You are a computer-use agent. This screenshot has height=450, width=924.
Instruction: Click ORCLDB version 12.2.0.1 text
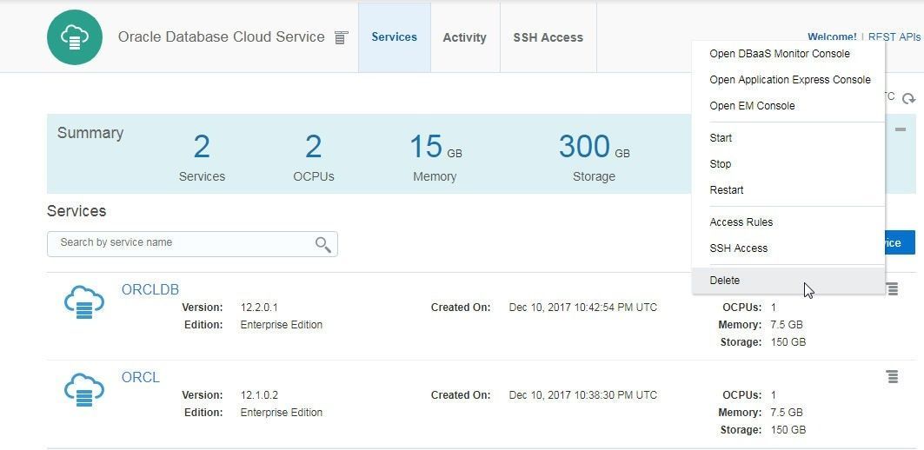pyautogui.click(x=259, y=308)
